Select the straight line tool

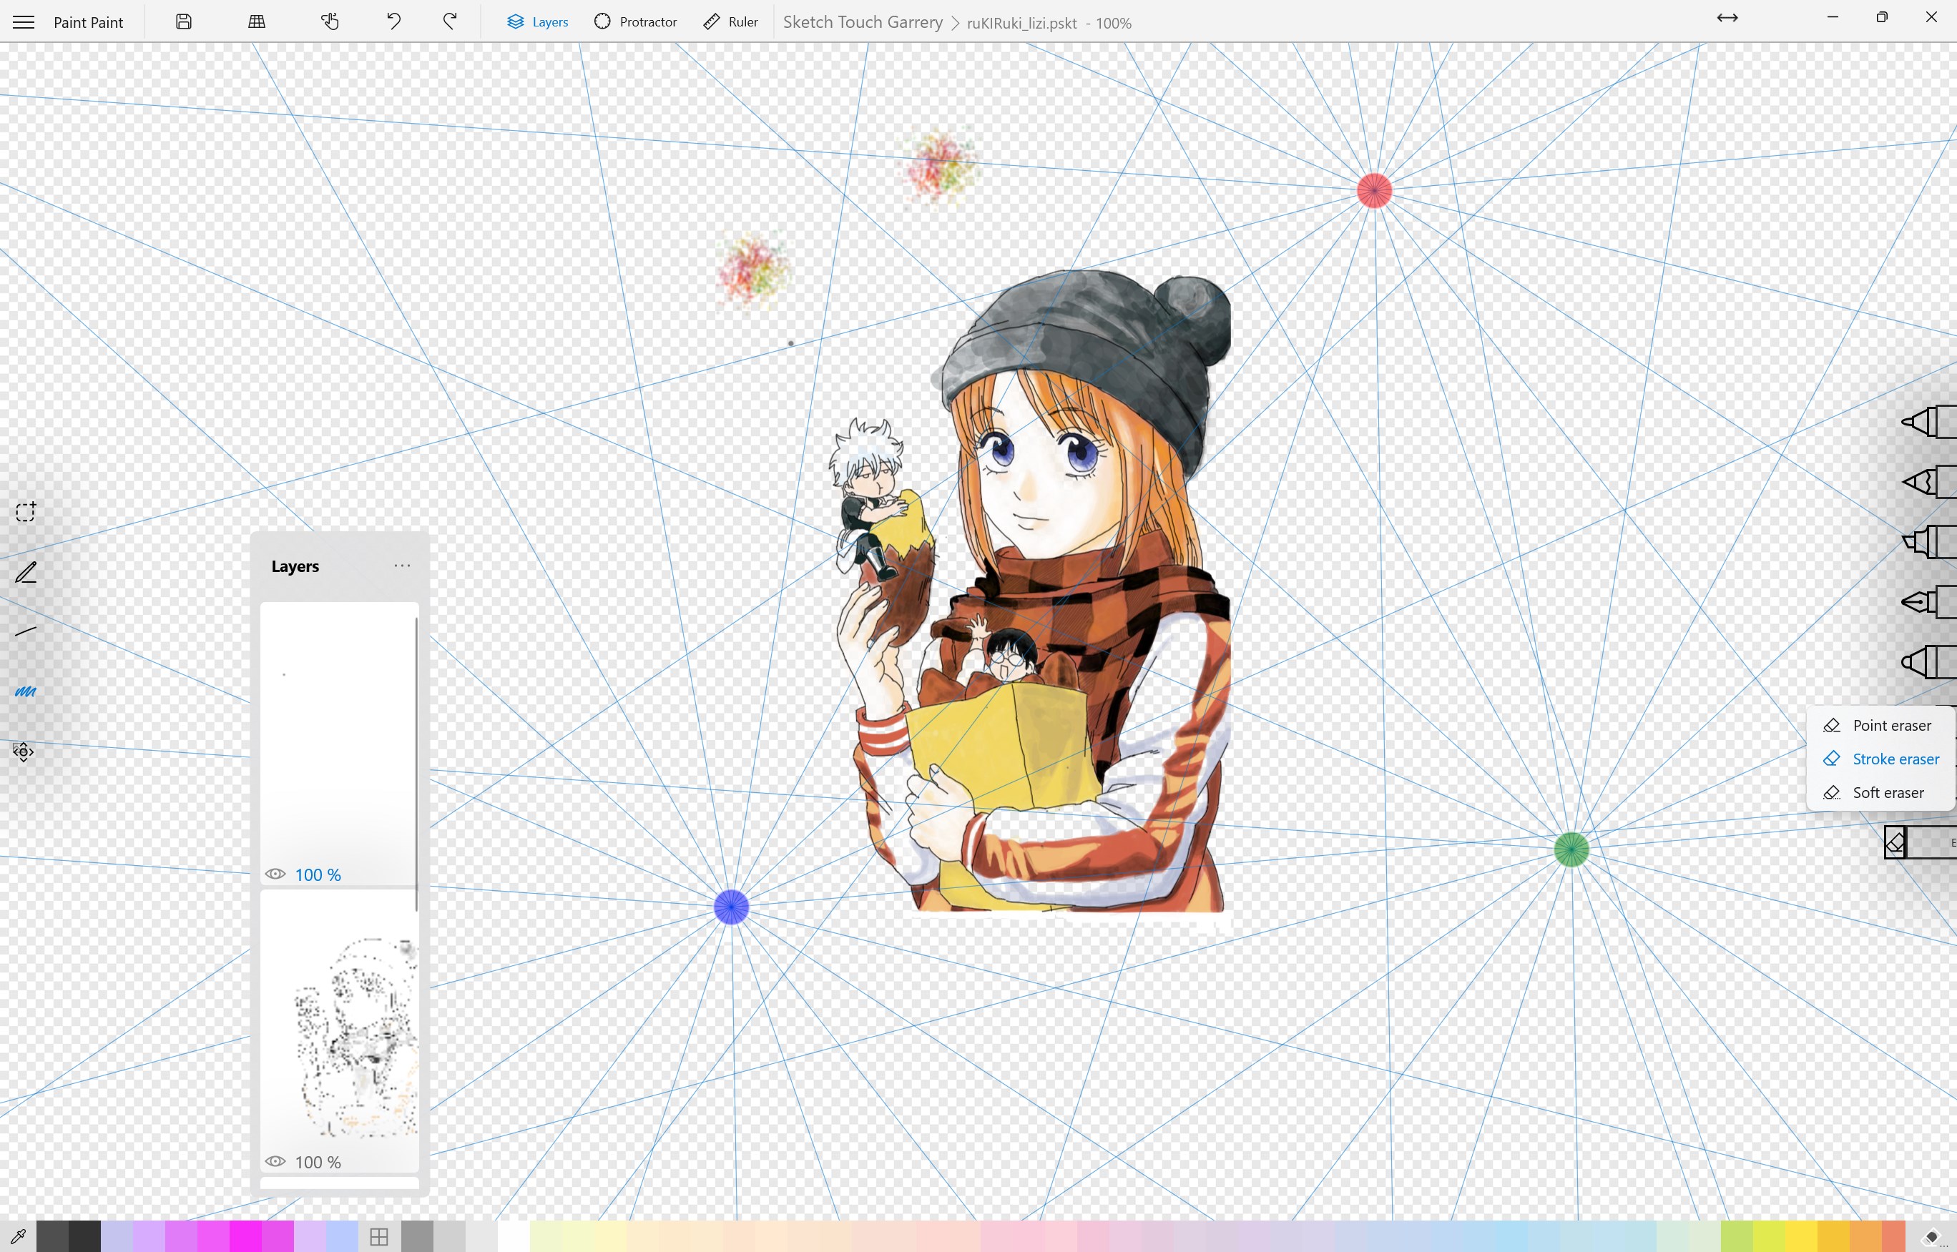pyautogui.click(x=25, y=629)
